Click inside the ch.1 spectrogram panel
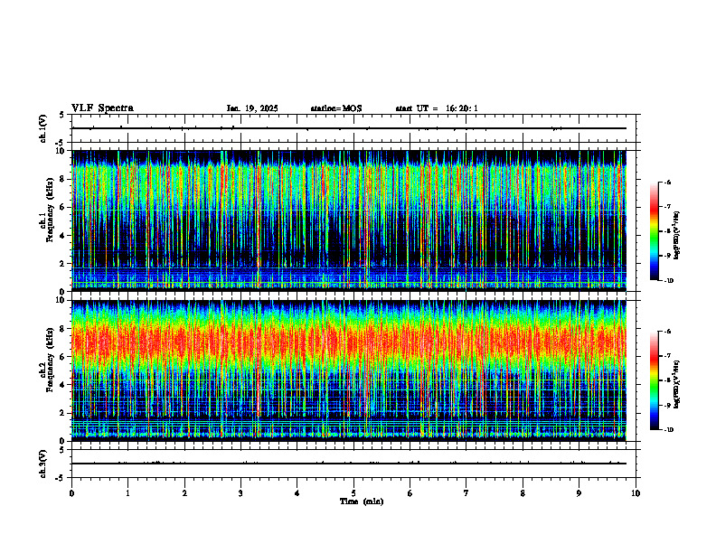The image size is (716, 553). coord(349,220)
